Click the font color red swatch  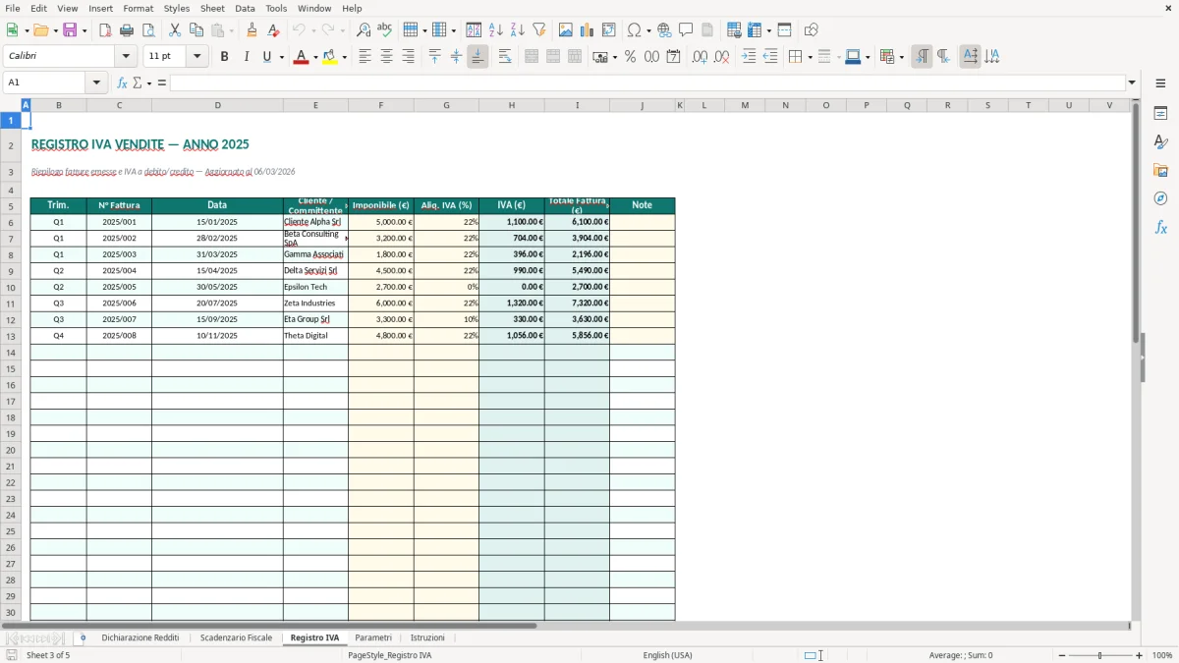coord(300,57)
